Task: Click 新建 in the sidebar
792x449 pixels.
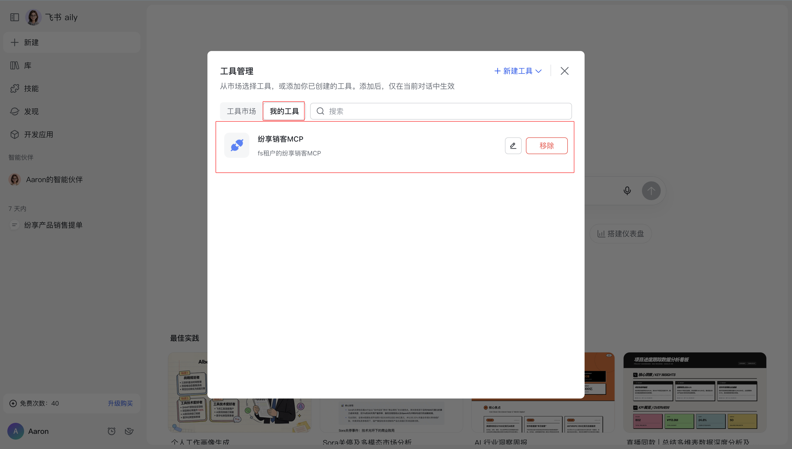Action: (x=31, y=43)
